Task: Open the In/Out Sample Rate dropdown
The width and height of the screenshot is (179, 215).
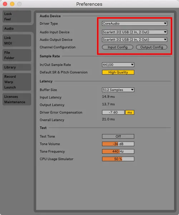Action: click(118, 65)
